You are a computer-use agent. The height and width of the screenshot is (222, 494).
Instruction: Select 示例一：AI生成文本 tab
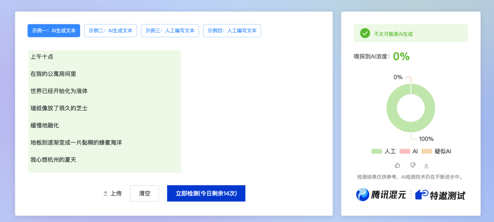(54, 31)
